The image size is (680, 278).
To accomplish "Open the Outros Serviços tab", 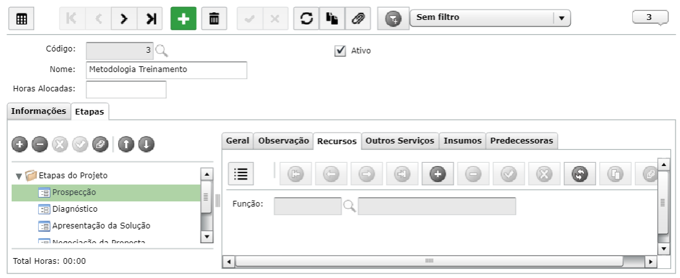I will tap(400, 140).
